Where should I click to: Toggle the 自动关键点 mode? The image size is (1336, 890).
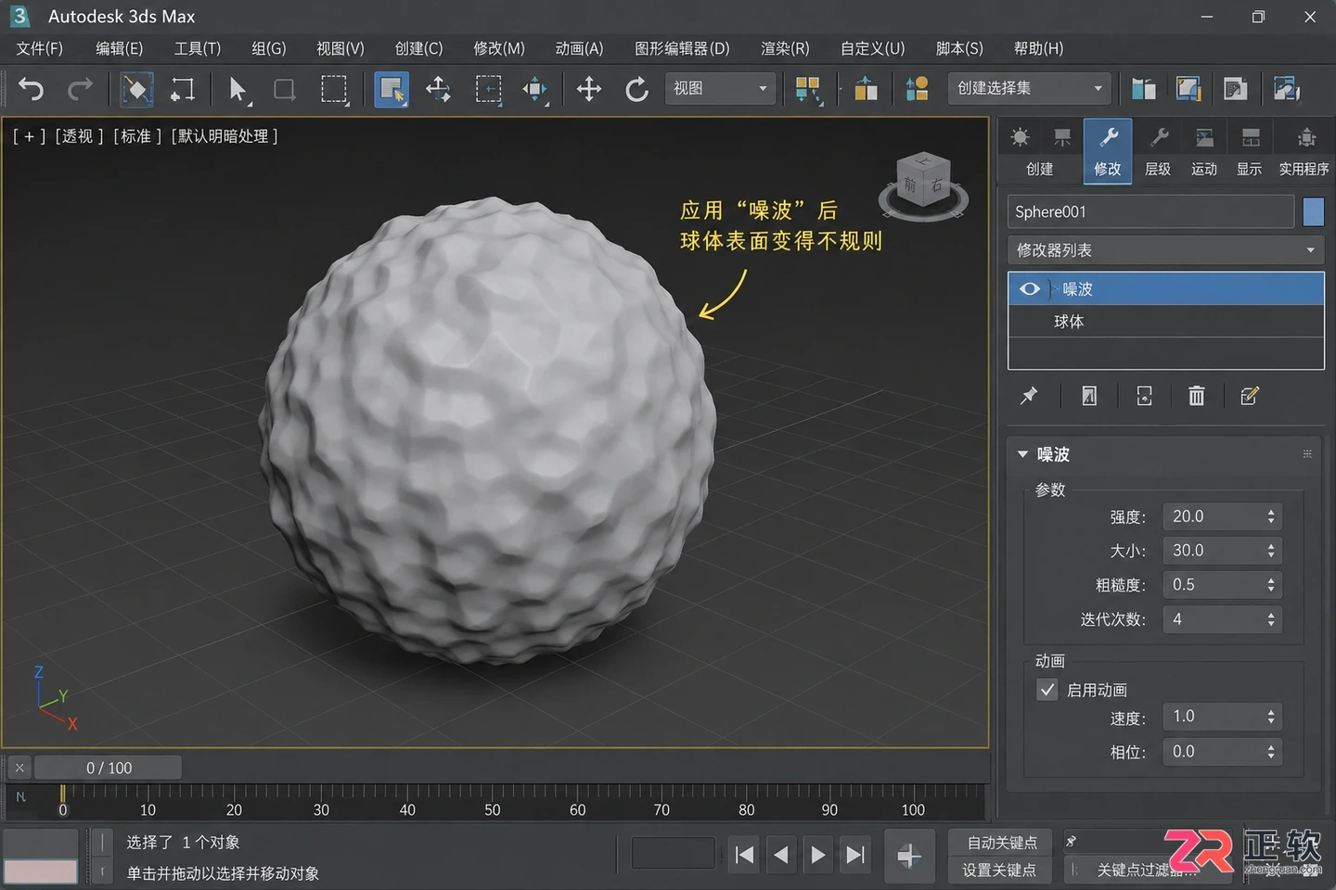coord(1002,842)
